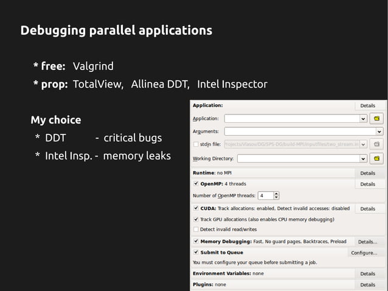Open the Application combo box dropdown
The image size is (388, 291).
point(363,119)
